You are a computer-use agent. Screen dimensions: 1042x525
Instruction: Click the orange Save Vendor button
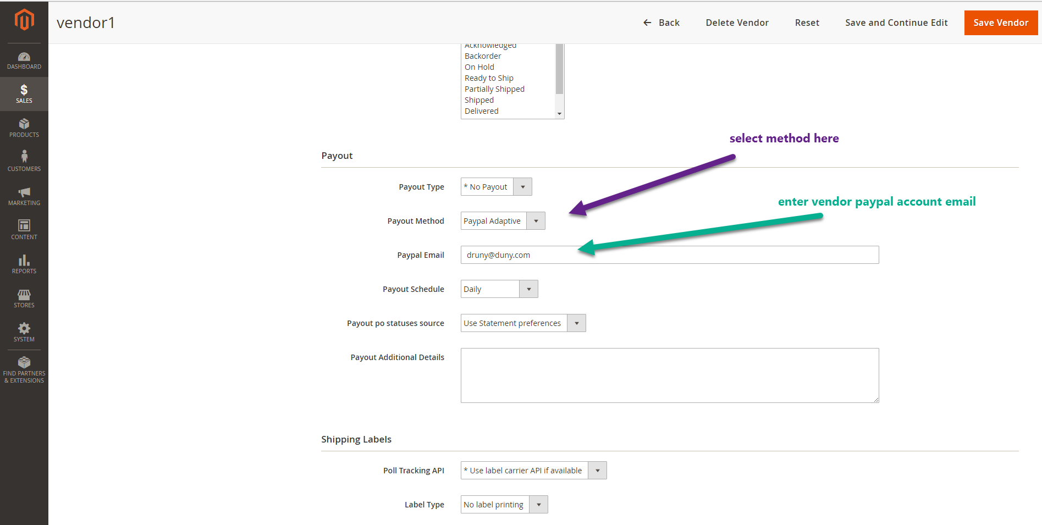[1001, 23]
